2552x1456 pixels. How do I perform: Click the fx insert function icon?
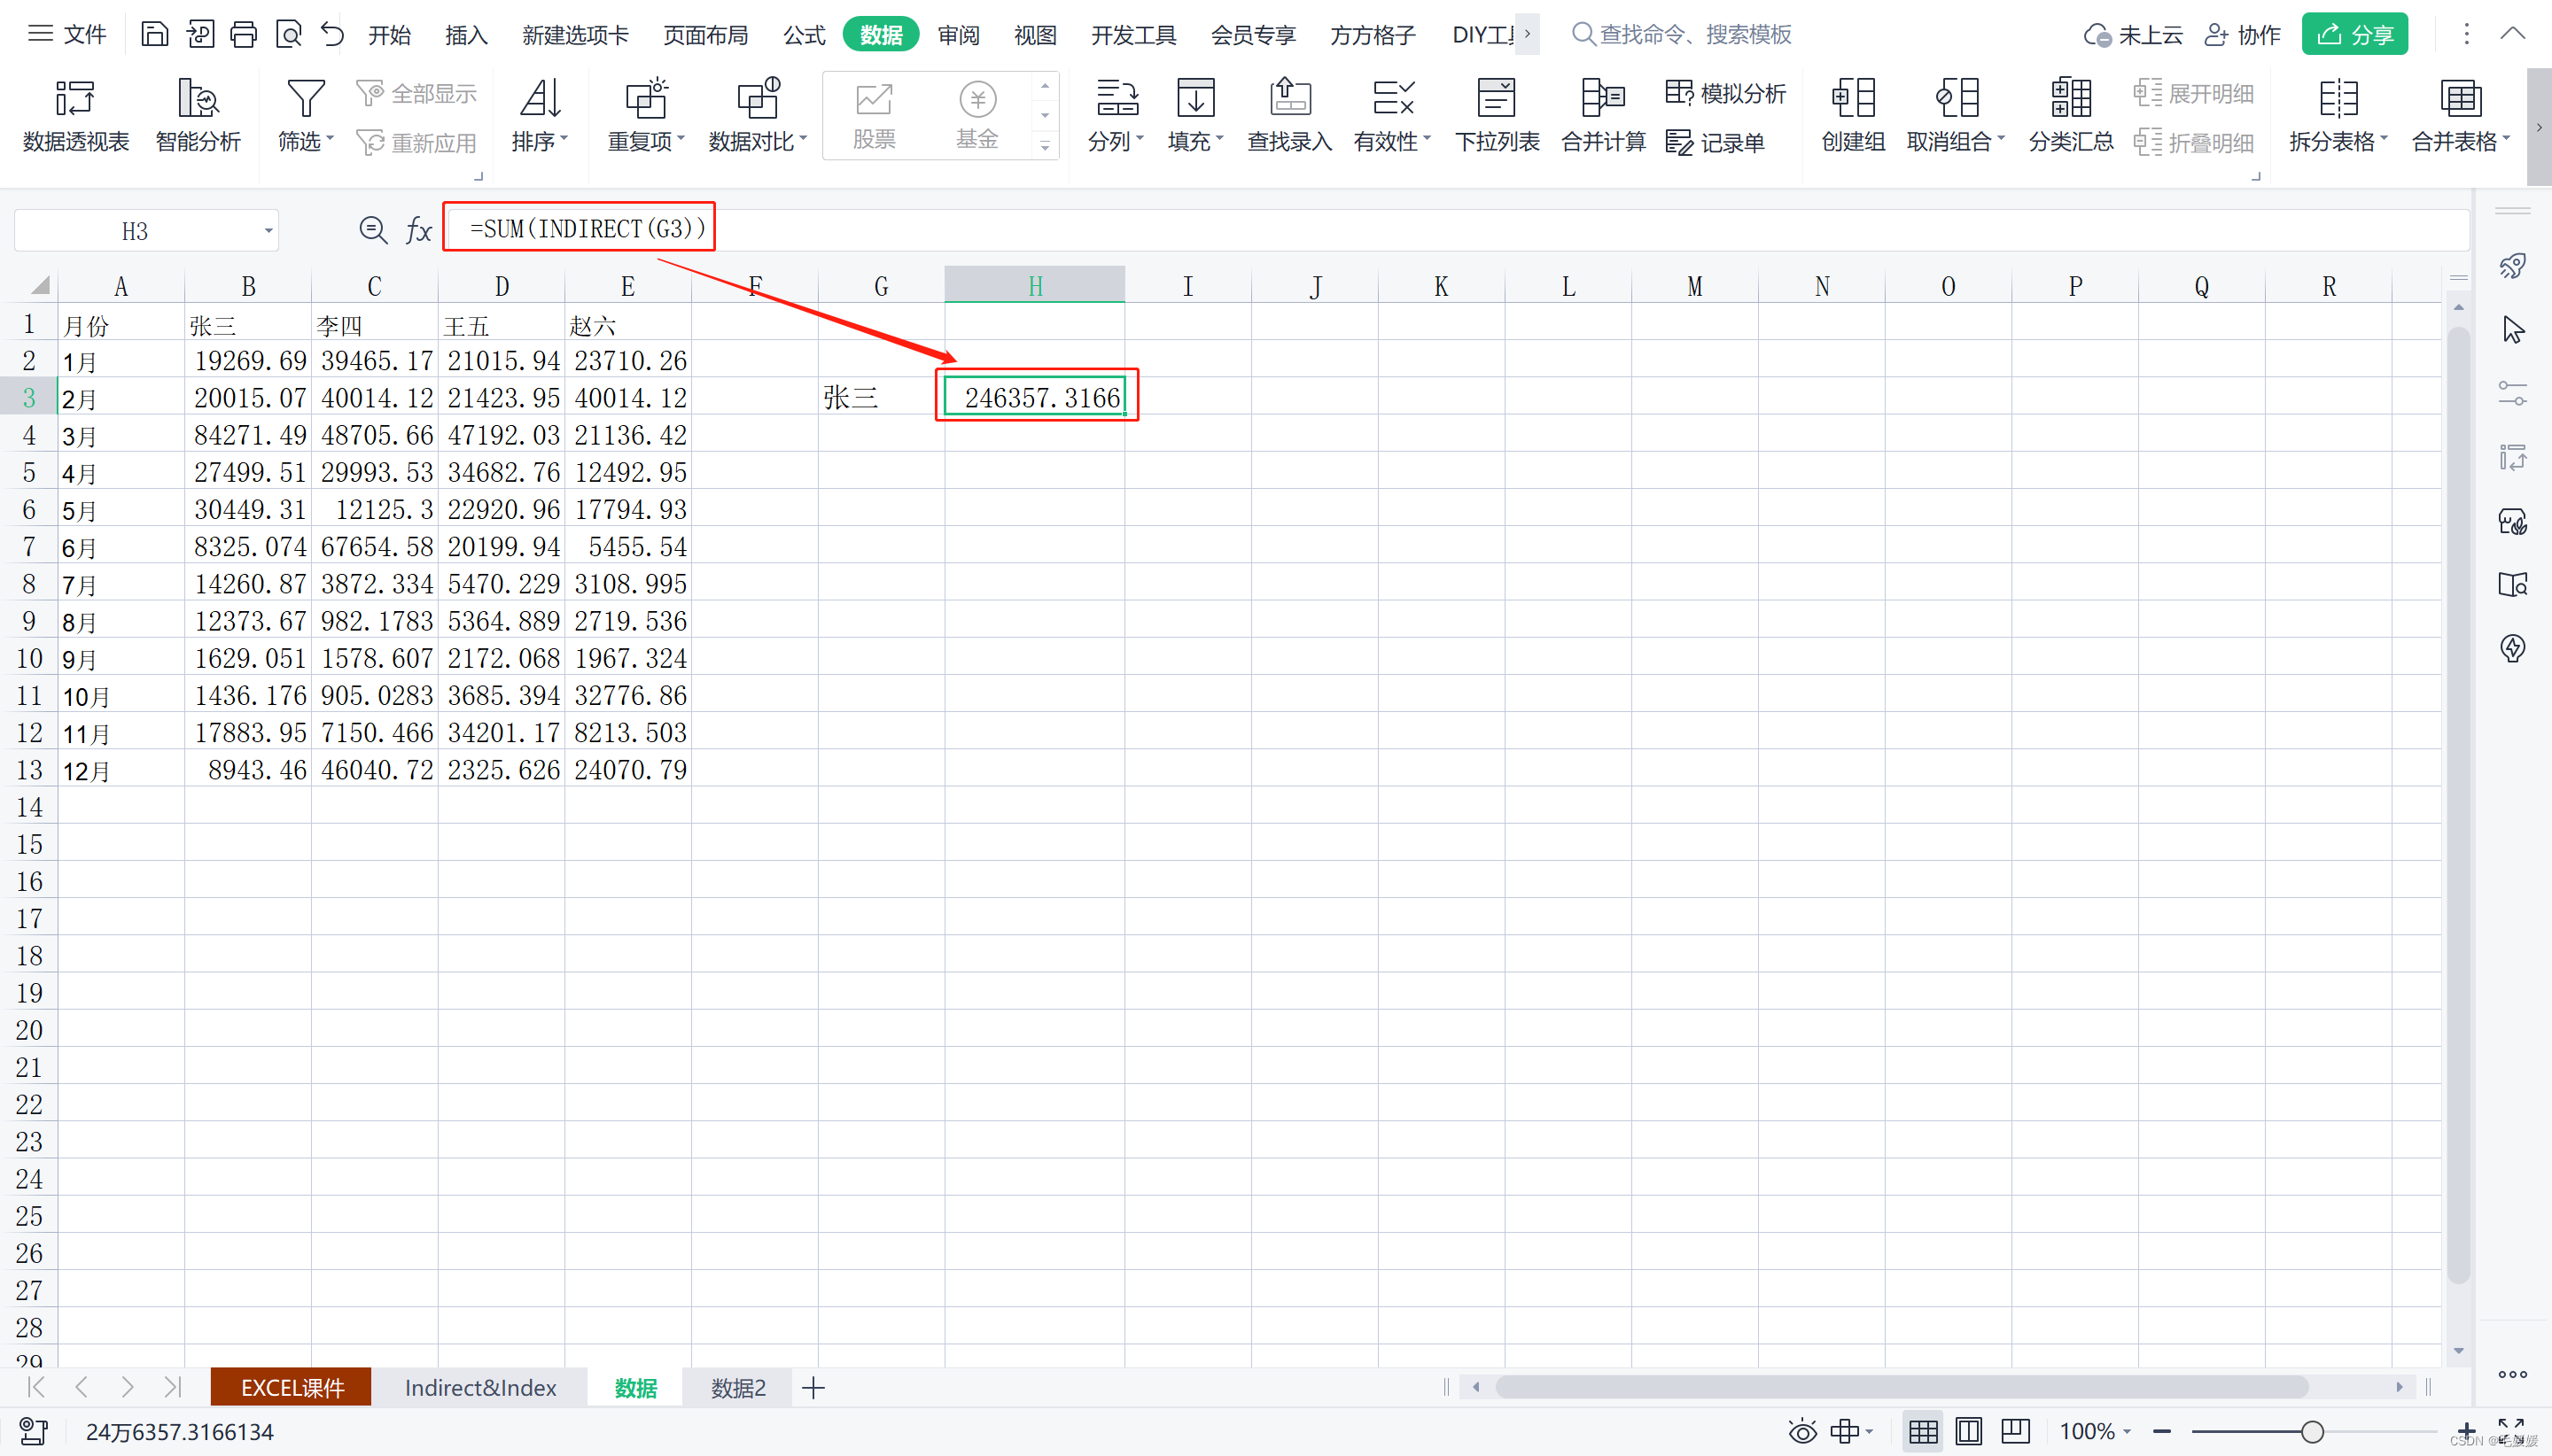click(x=418, y=230)
